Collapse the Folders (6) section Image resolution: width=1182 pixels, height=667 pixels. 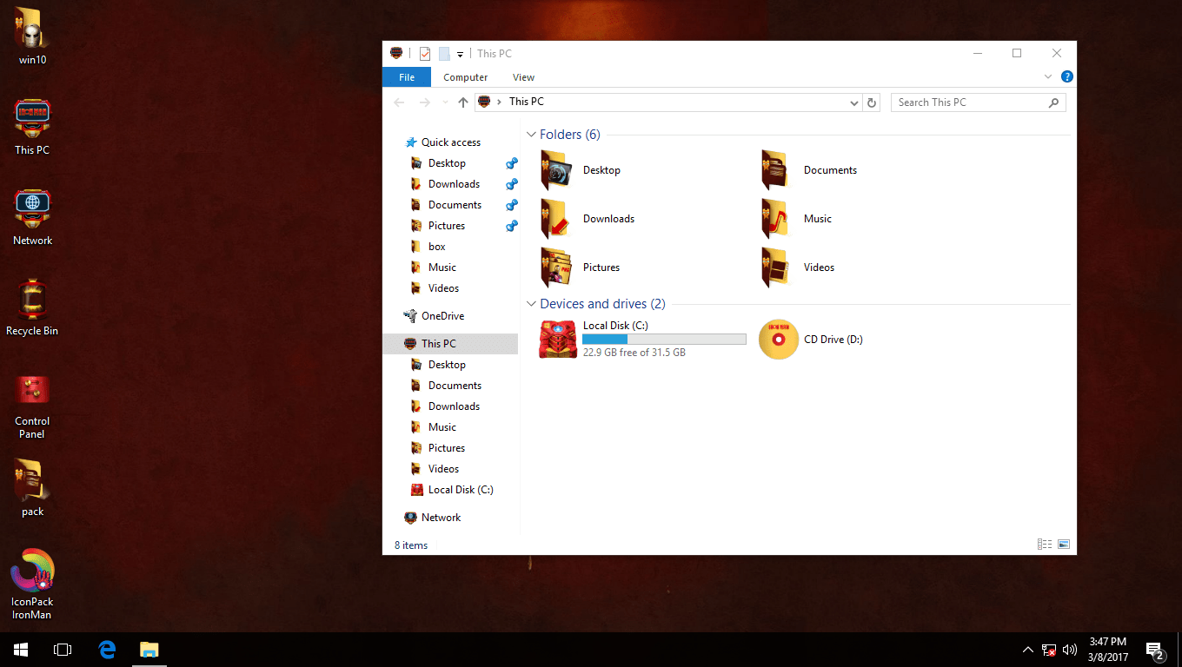[530, 135]
